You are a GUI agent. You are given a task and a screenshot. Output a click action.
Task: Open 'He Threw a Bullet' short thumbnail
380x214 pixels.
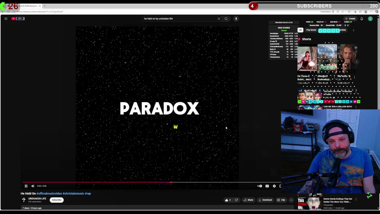[307, 59]
